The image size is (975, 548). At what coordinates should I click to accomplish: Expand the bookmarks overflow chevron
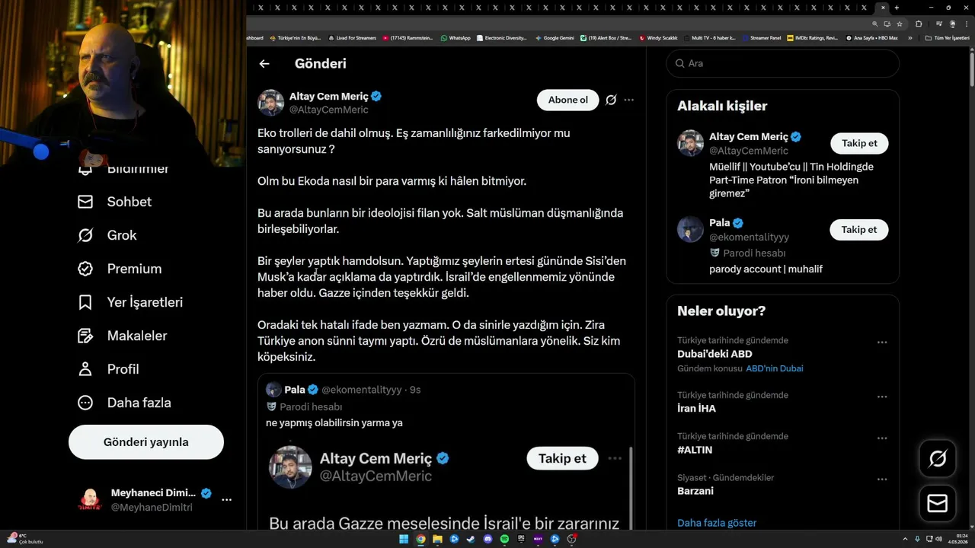pyautogui.click(x=909, y=37)
